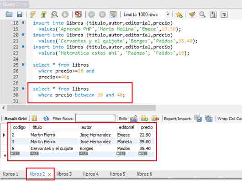Click the line 18 statement marker dot
The width and height of the screenshot is (242, 181).
tap(23, 23)
